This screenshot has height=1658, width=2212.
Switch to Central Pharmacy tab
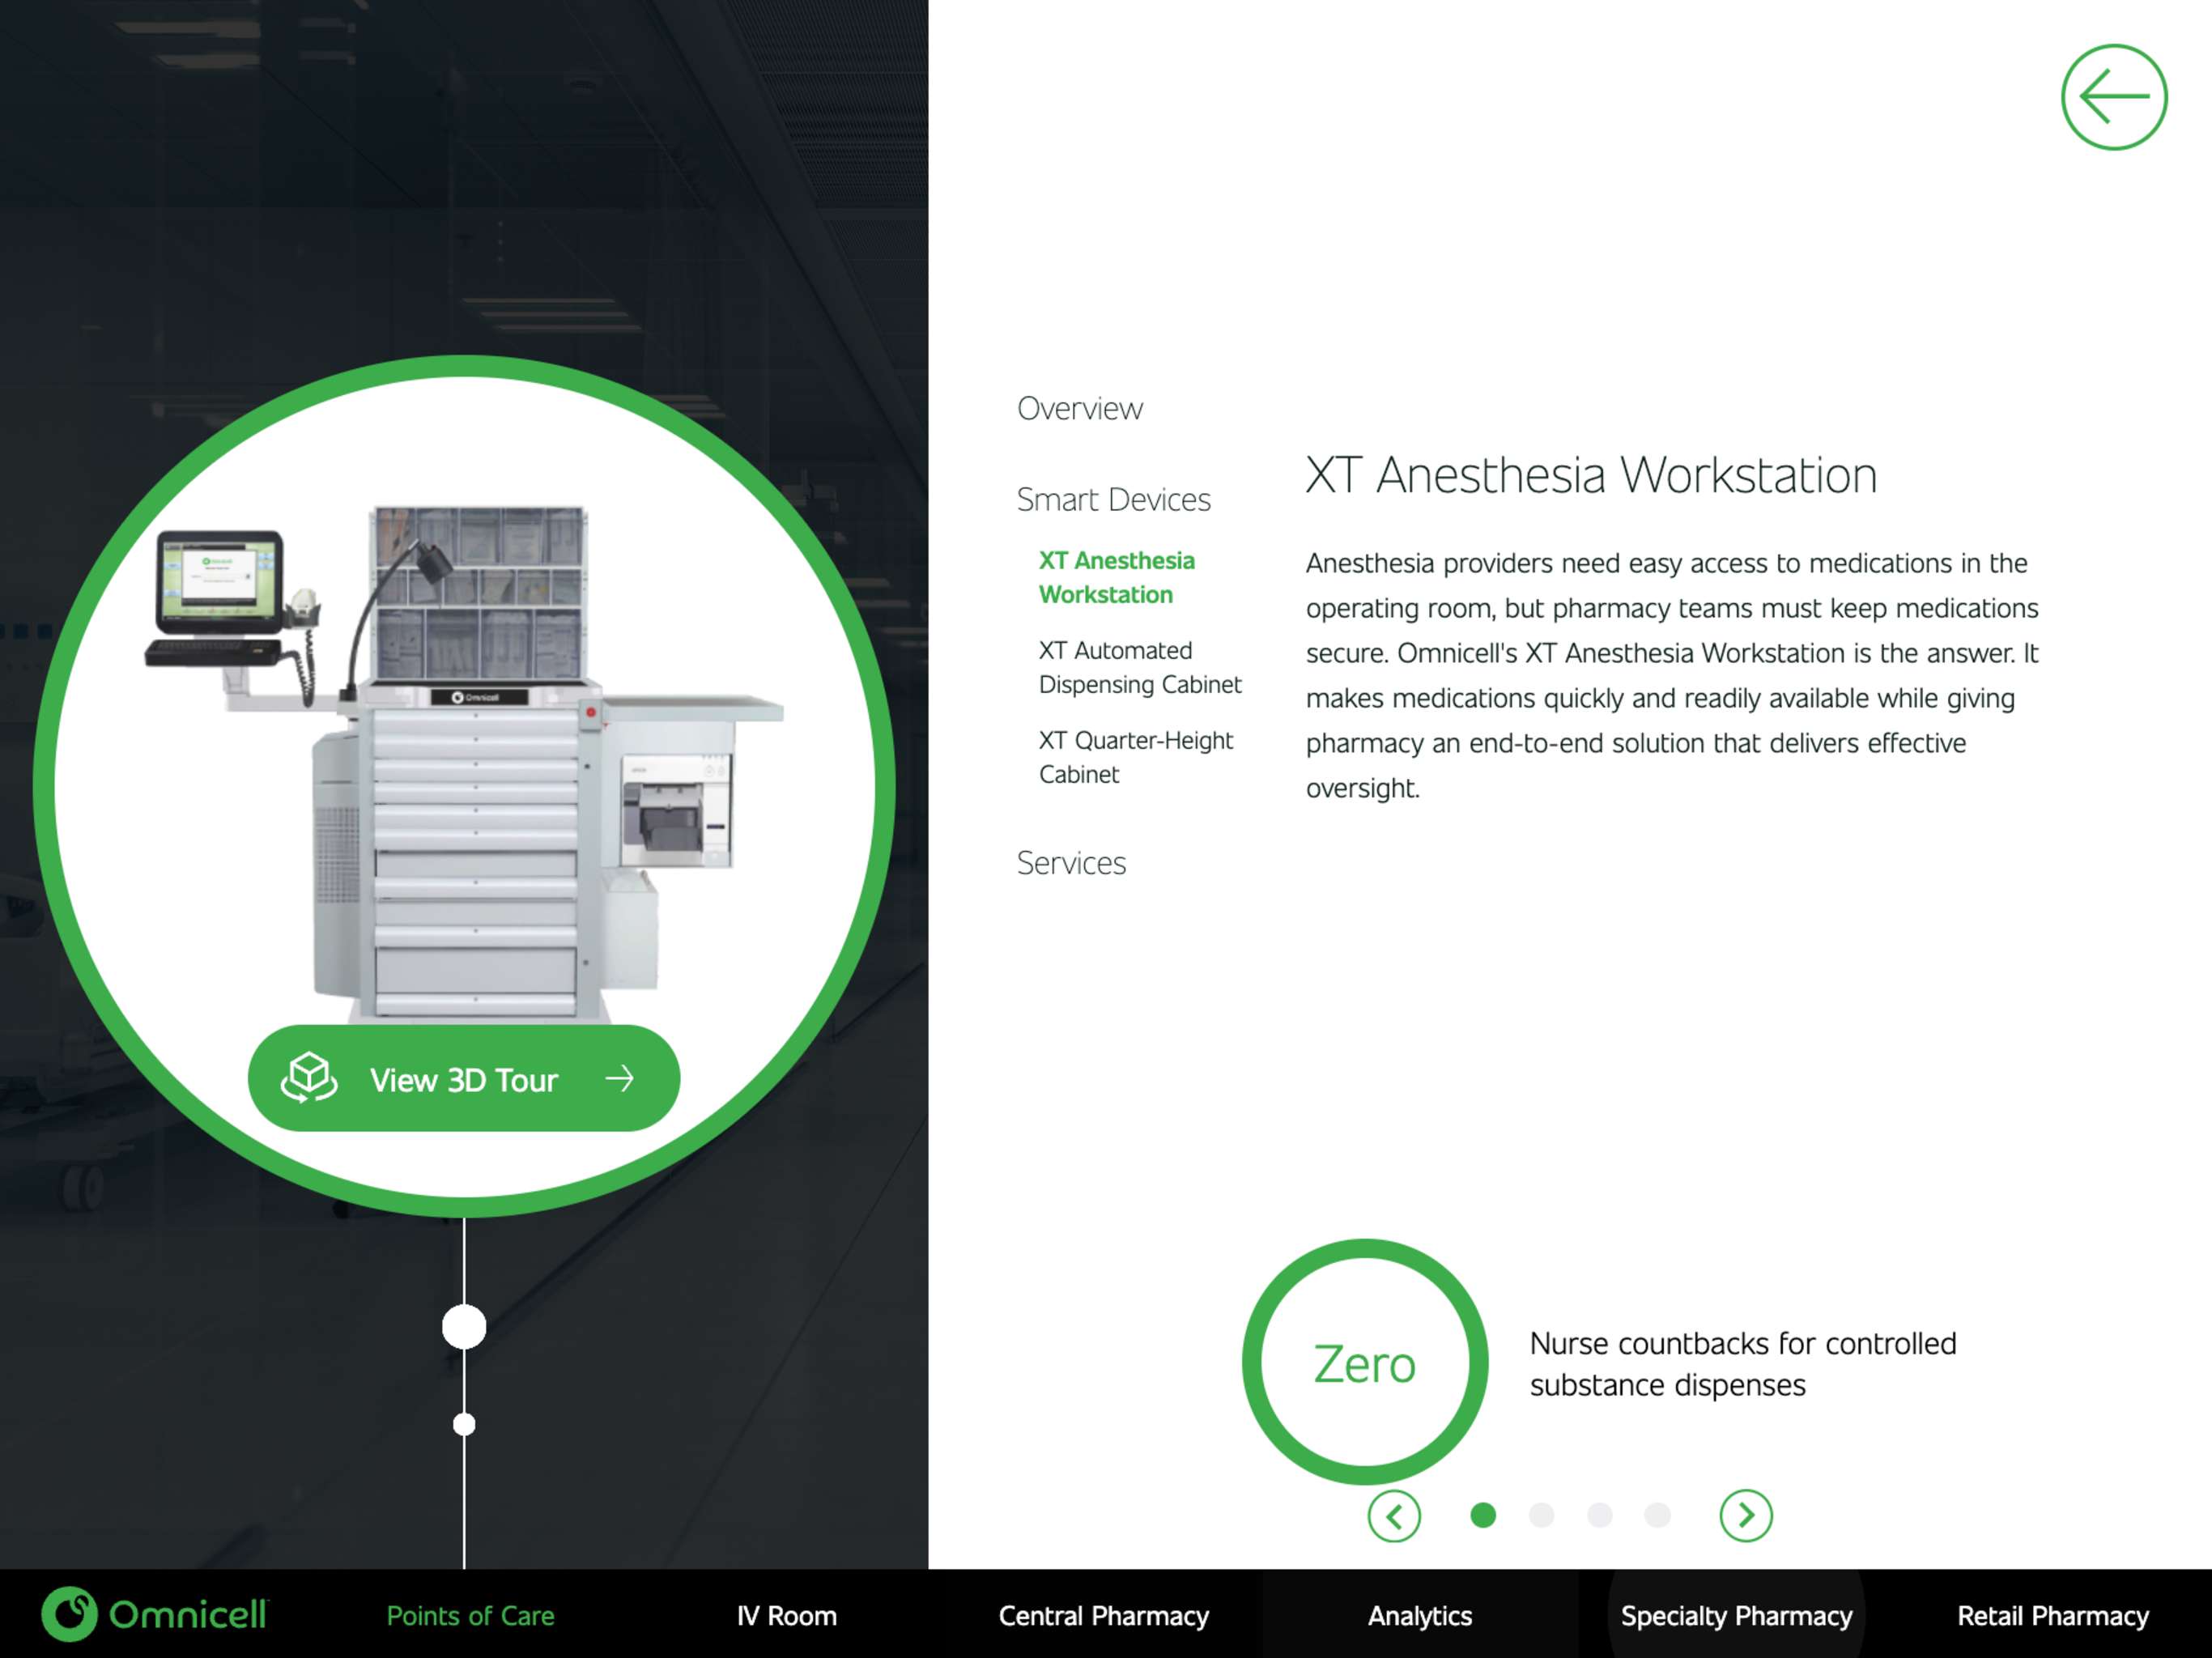point(1104,1616)
